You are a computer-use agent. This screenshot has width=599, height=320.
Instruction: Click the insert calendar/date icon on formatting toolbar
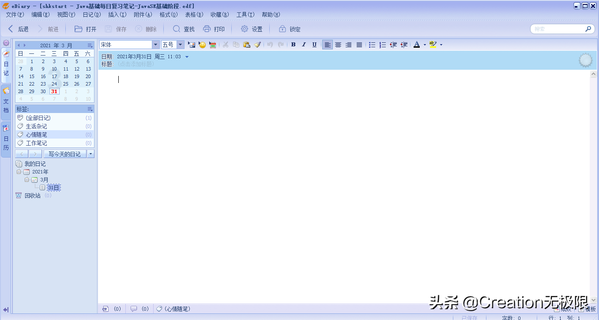point(212,44)
